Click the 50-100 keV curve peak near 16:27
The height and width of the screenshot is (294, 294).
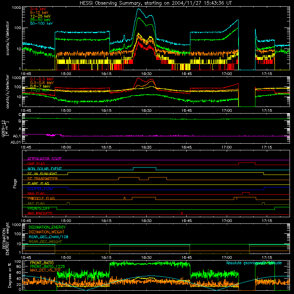pos(139,9)
